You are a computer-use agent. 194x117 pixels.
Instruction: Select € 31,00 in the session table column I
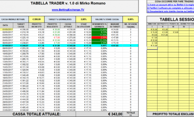152,45
